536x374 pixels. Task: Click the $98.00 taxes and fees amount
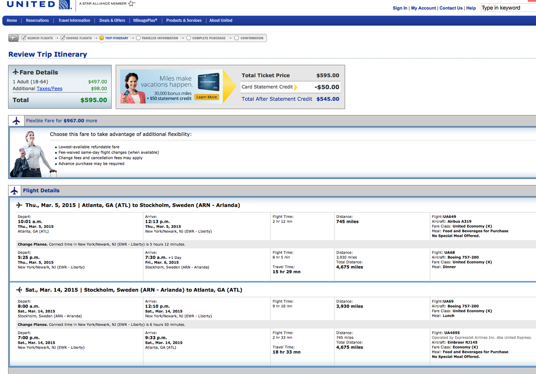99,89
